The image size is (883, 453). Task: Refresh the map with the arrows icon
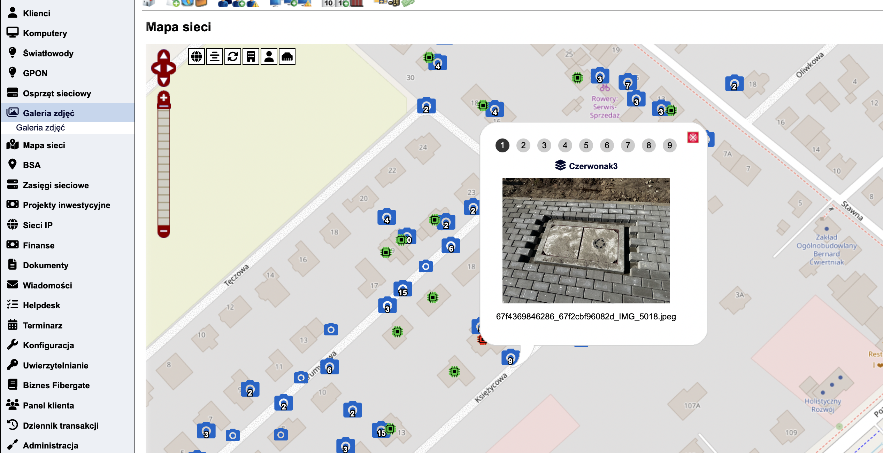(233, 56)
